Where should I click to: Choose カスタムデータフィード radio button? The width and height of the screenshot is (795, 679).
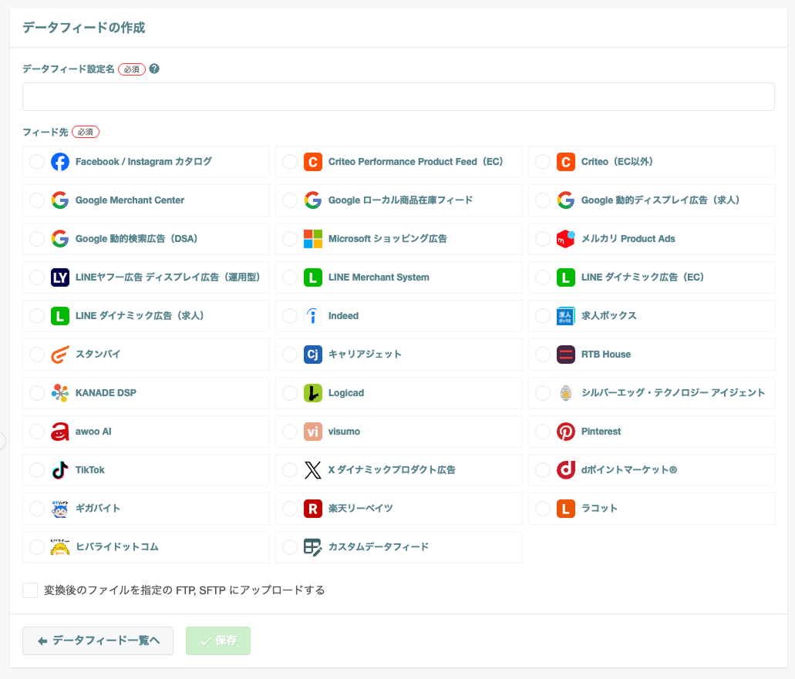290,546
